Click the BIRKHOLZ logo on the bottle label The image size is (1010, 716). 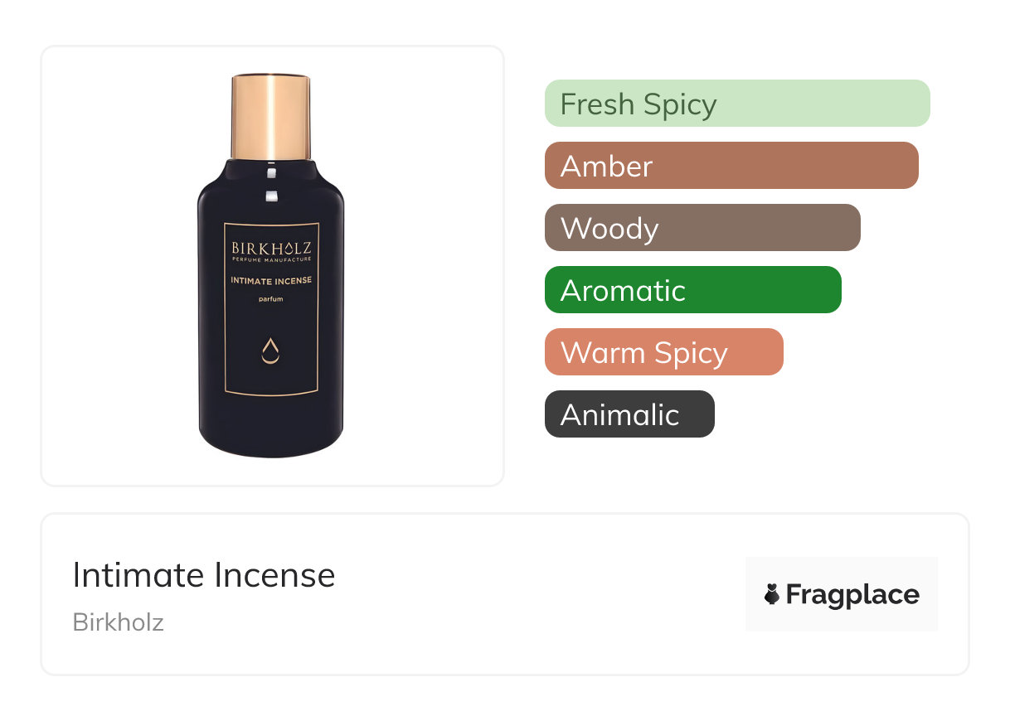click(x=271, y=247)
